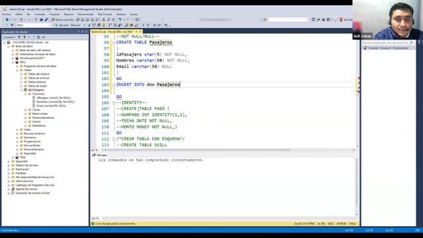Collapse the dbo.Pasajeros table node

coord(21,90)
